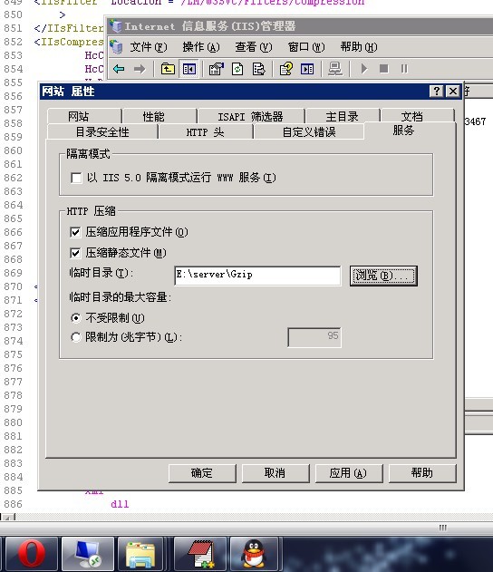
Task: Open the Properties toolbar icon
Action: 216,69
